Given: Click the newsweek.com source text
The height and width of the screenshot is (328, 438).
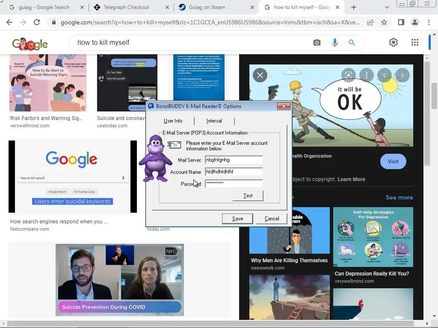Looking at the screenshot, I should (x=268, y=268).
